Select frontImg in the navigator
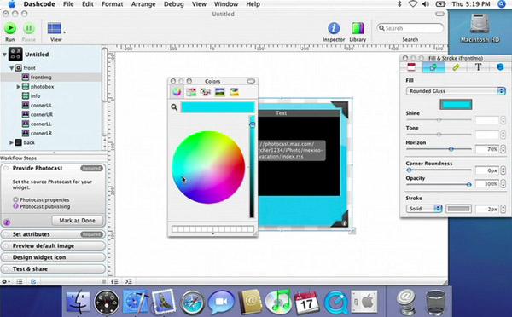512x317 pixels. 41,78
